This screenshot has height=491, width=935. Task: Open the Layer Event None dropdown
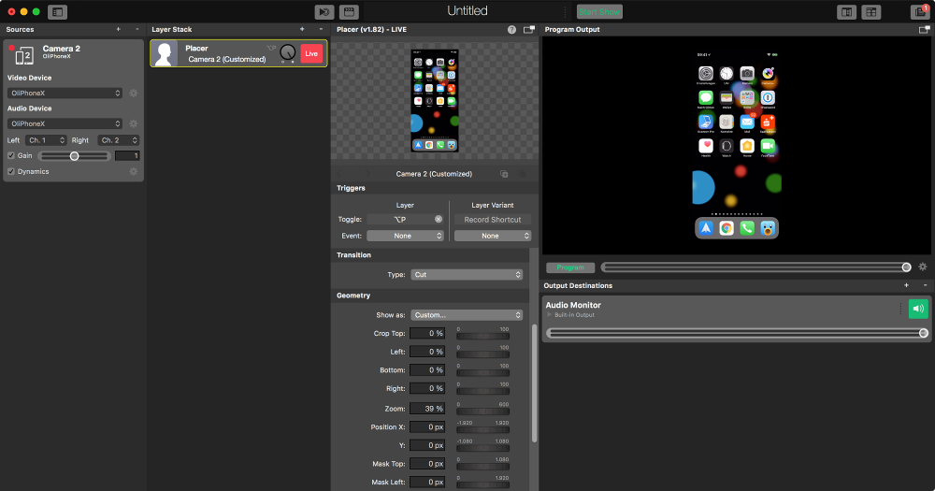pyautogui.click(x=405, y=236)
